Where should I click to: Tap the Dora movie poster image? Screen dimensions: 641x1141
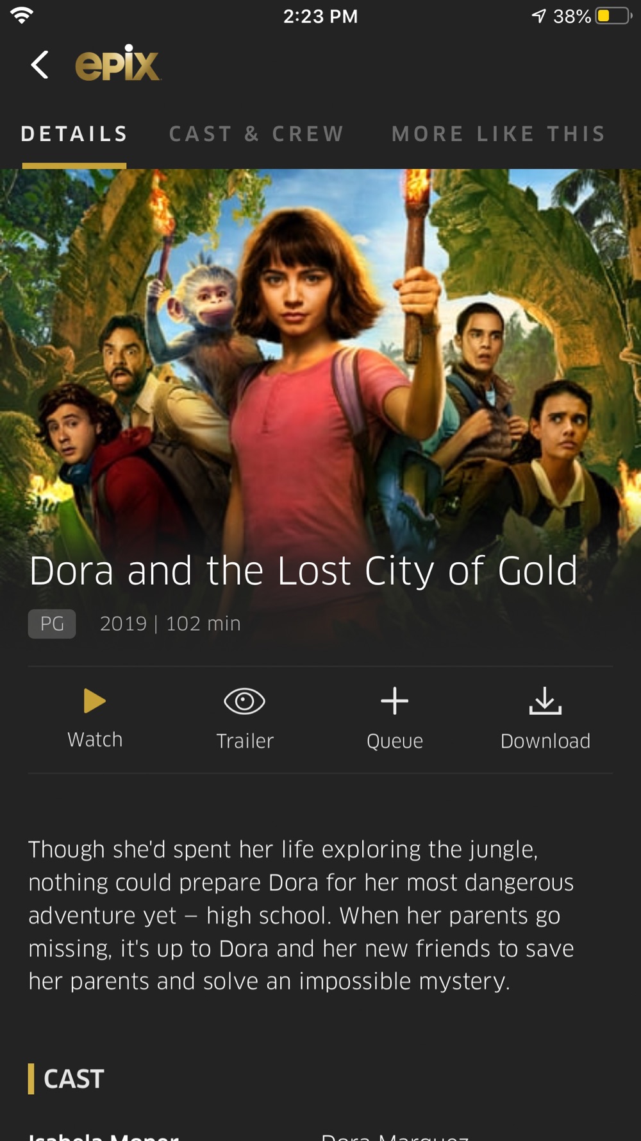point(320,359)
